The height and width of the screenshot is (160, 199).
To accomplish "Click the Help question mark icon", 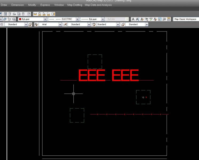I will pyautogui.click(x=29, y=14).
